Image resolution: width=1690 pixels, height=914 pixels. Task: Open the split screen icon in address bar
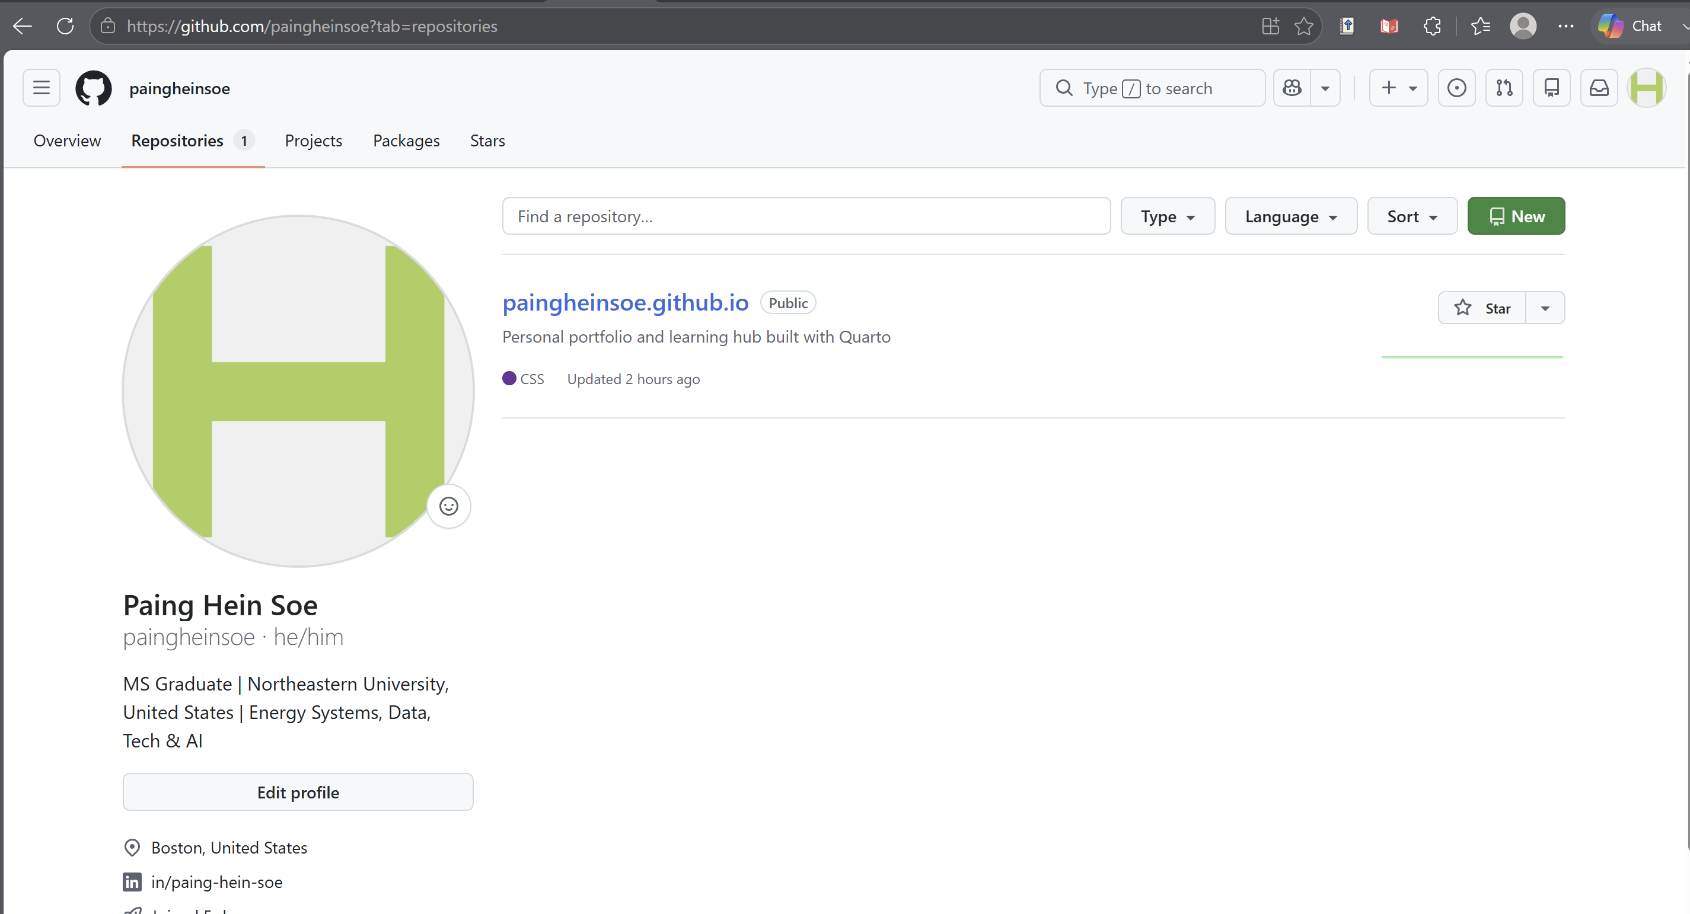click(x=1271, y=26)
